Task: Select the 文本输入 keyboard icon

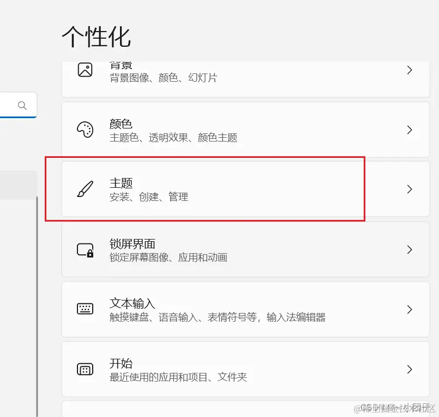Action: pyautogui.click(x=85, y=309)
